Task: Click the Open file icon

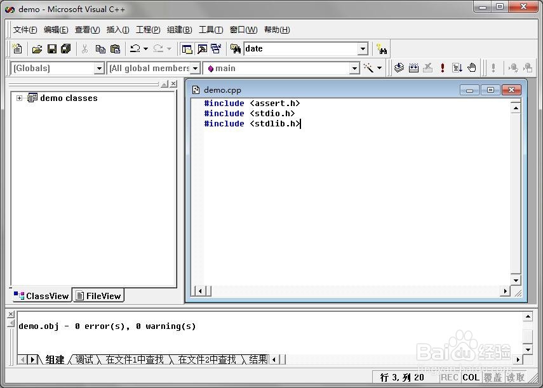Action: click(x=37, y=49)
